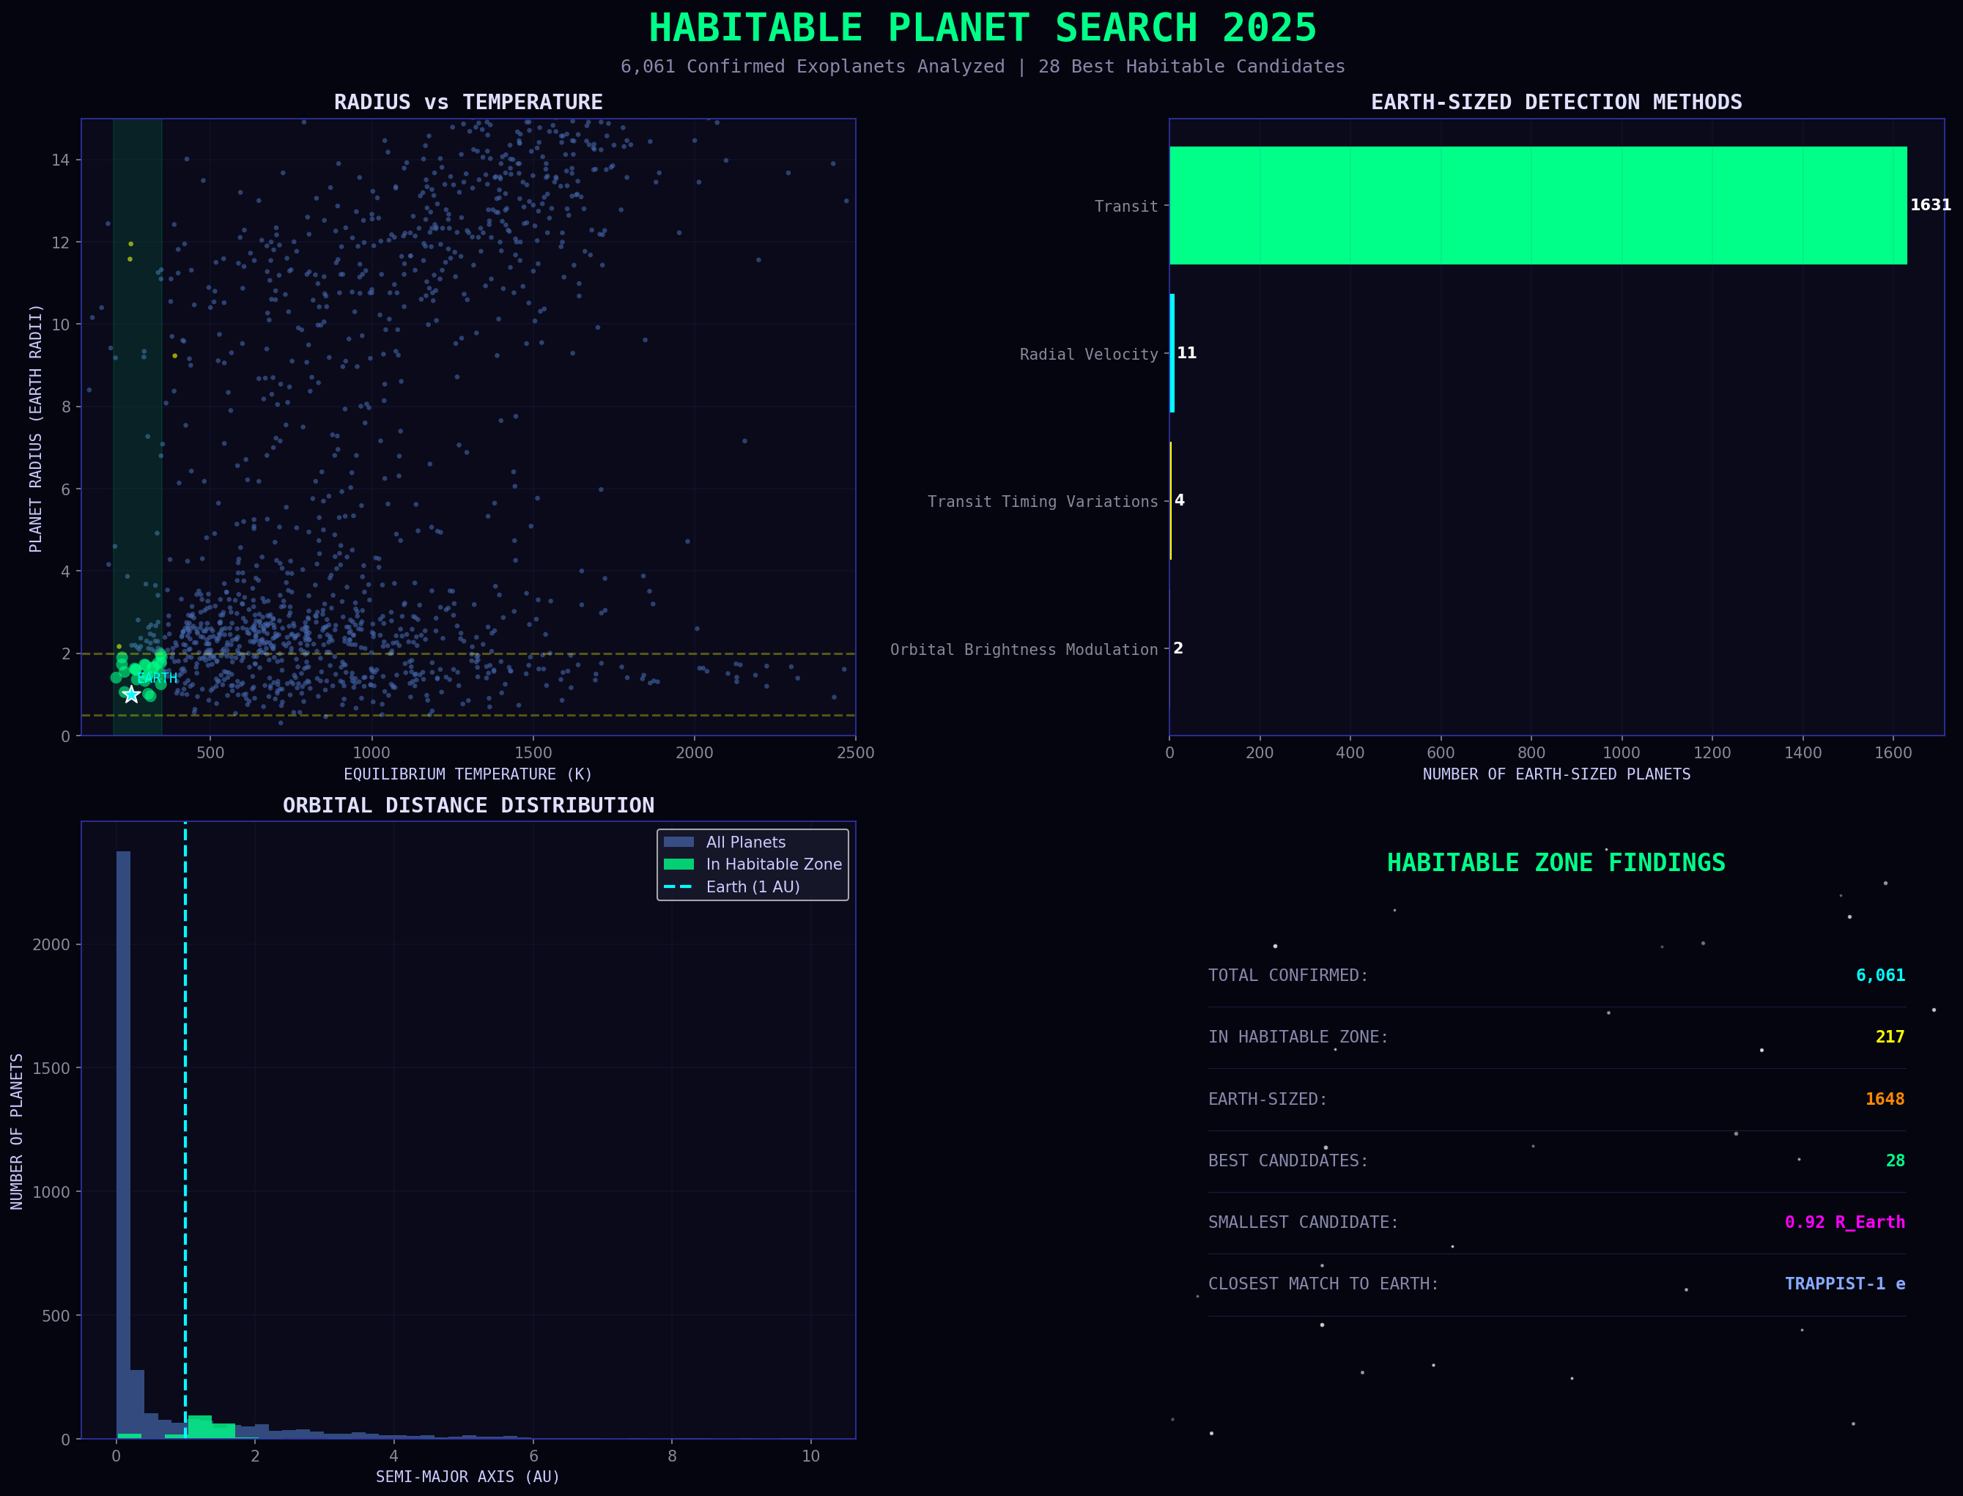The height and width of the screenshot is (1496, 1963).
Task: Click the Transit Timing Variations axis label
Action: (1042, 503)
